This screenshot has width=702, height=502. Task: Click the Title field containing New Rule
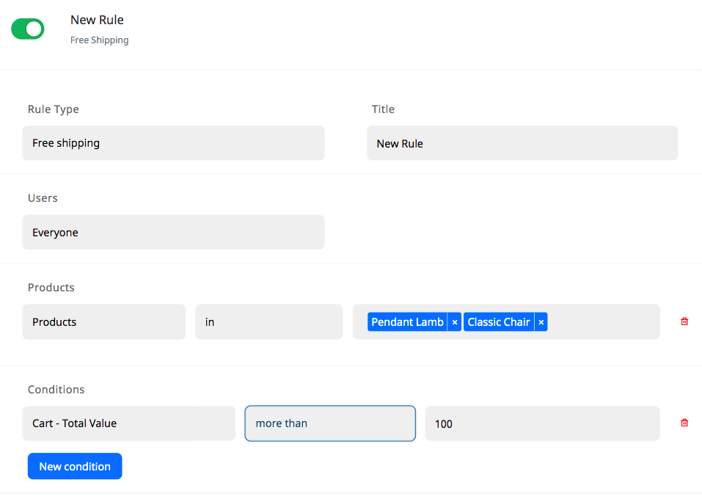pyautogui.click(x=522, y=143)
